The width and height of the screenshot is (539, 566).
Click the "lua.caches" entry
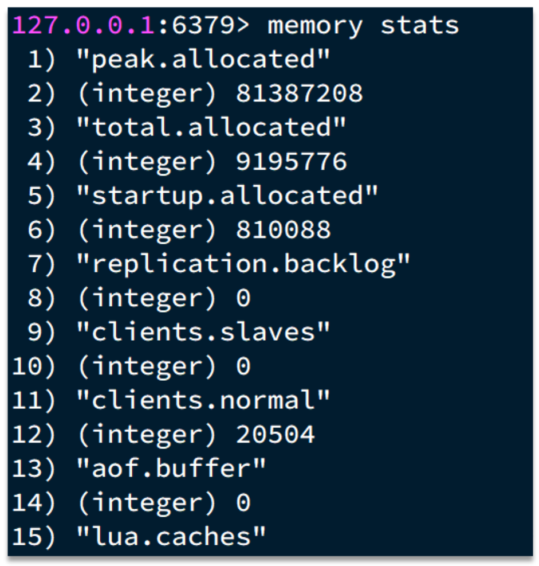[171, 537]
